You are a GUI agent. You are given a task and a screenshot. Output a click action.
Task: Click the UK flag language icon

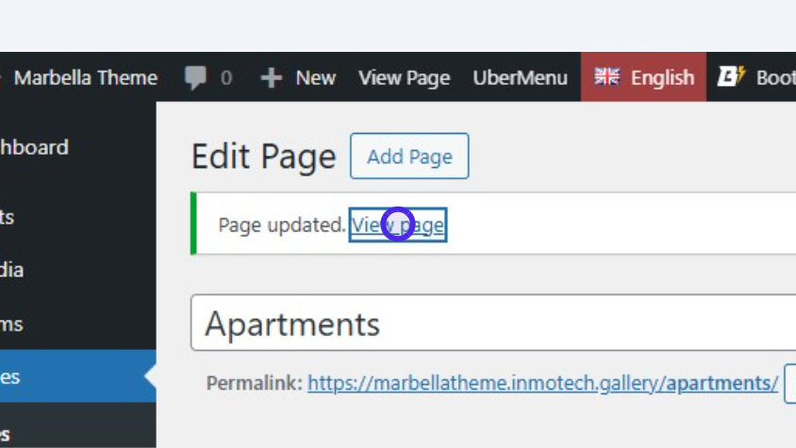pos(607,77)
